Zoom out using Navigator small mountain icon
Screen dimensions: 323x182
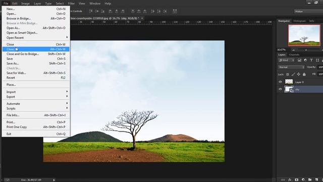(x=294, y=50)
